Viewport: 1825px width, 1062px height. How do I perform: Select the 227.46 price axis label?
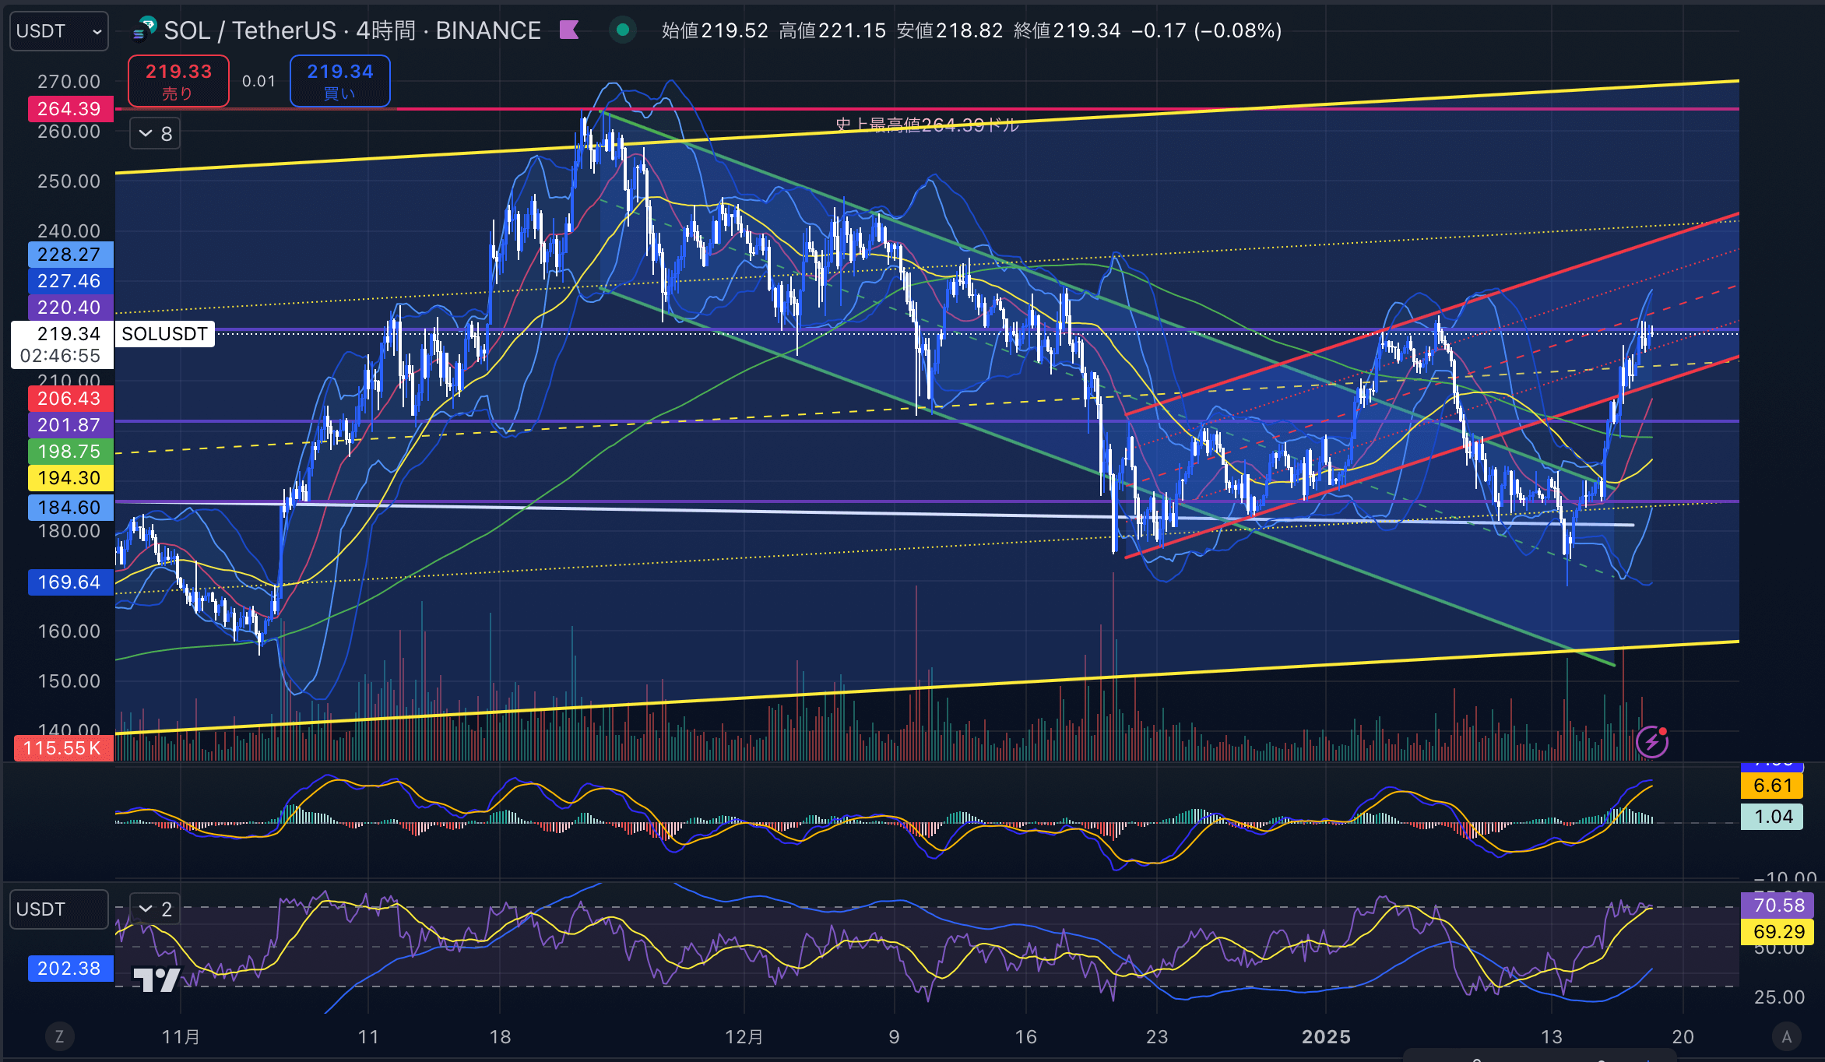tap(70, 281)
